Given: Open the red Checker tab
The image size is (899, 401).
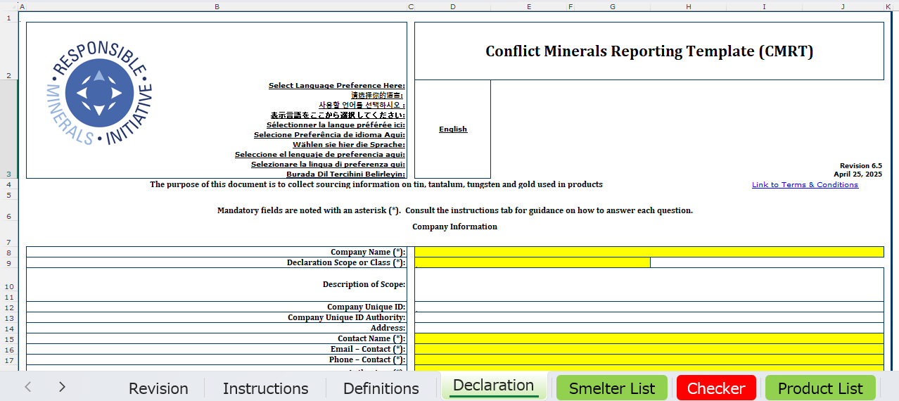Looking at the screenshot, I should [x=716, y=388].
